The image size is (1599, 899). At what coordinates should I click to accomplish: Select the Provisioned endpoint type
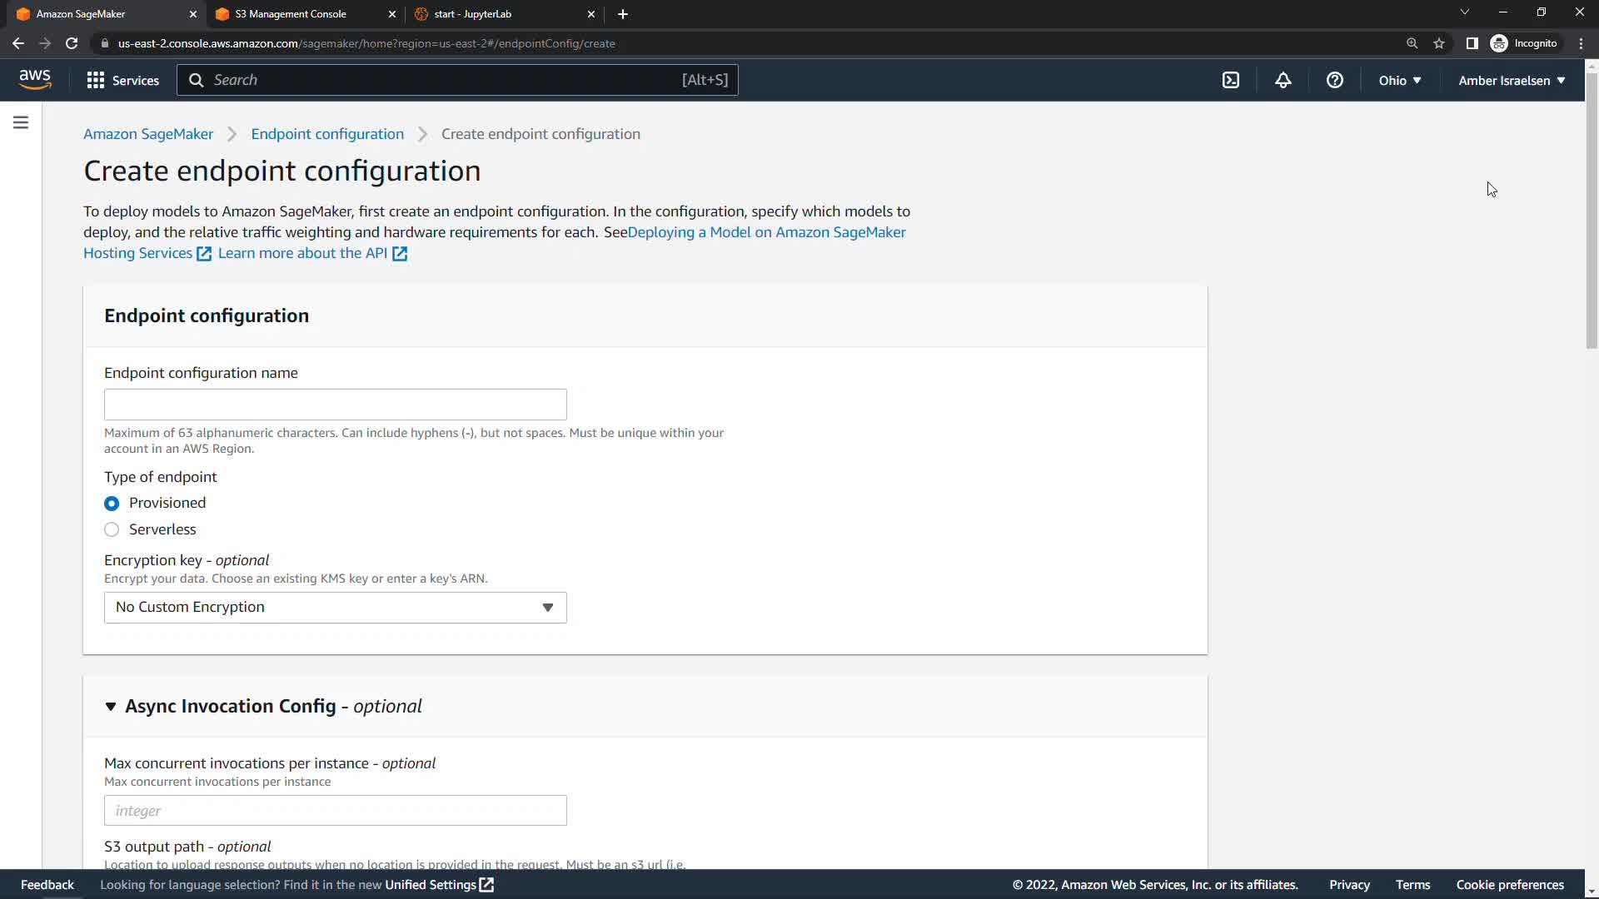(112, 504)
